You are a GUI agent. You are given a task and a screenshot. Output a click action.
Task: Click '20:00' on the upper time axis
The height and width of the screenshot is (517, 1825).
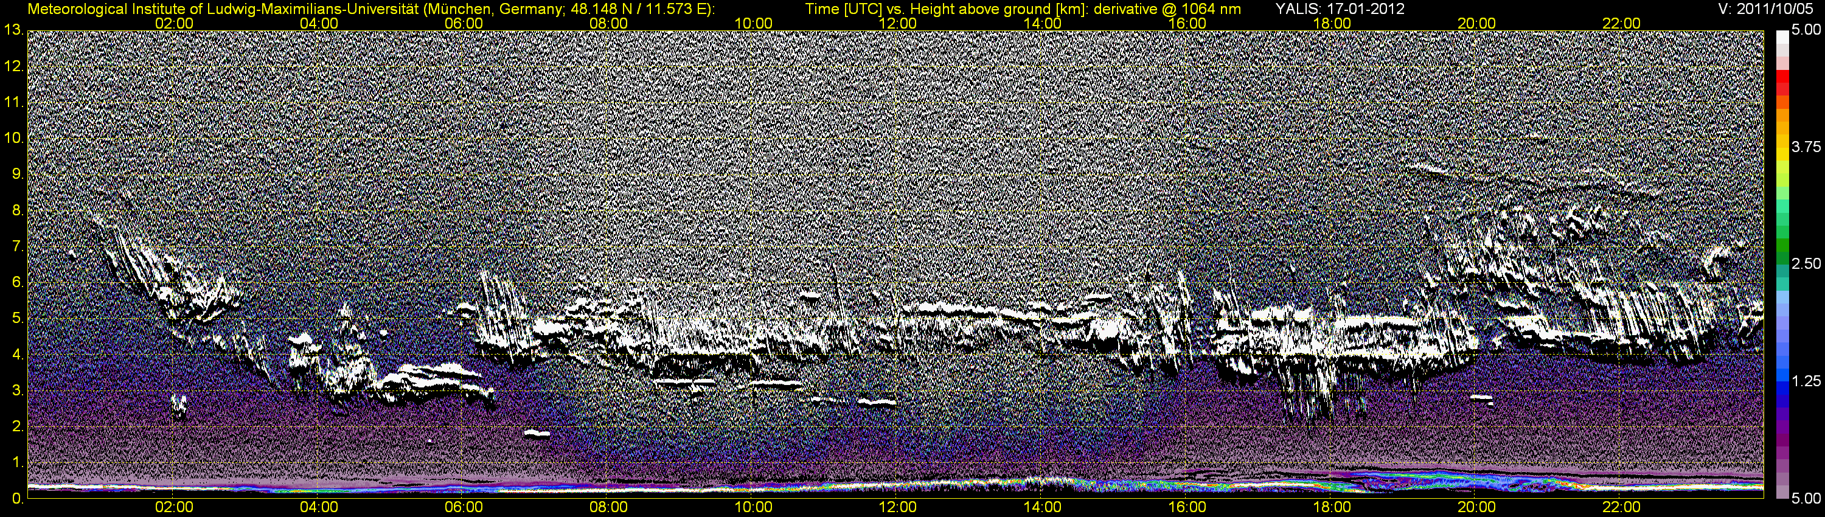coord(1476,23)
